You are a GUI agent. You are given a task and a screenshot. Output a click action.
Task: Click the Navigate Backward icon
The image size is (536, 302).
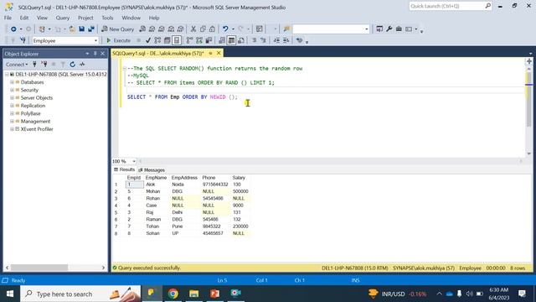coord(13,29)
